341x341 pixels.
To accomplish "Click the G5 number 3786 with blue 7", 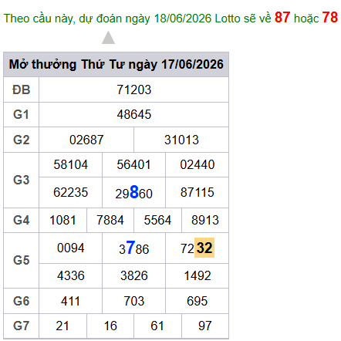I will 134,248.
